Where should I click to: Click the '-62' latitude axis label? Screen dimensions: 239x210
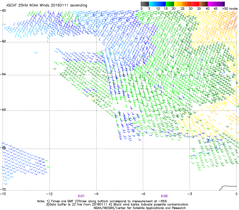3,41
